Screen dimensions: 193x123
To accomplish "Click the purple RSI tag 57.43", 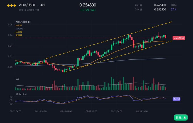I will tap(177, 99).
